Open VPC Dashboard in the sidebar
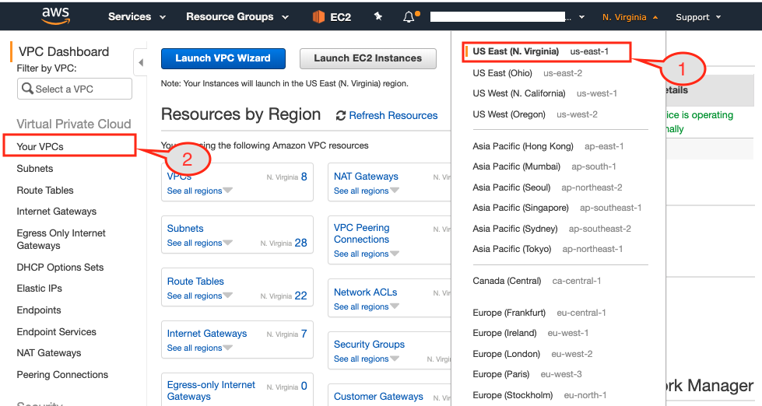 [x=64, y=51]
